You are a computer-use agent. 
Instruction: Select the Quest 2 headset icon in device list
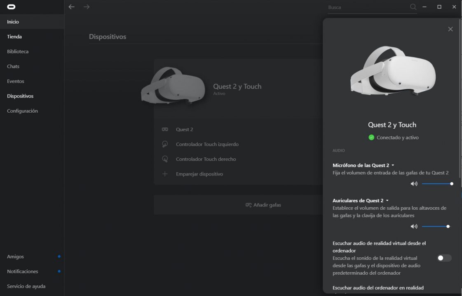click(165, 129)
